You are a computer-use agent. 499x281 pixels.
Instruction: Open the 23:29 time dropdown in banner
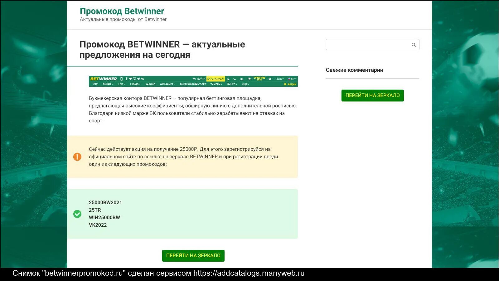pyautogui.click(x=280, y=79)
